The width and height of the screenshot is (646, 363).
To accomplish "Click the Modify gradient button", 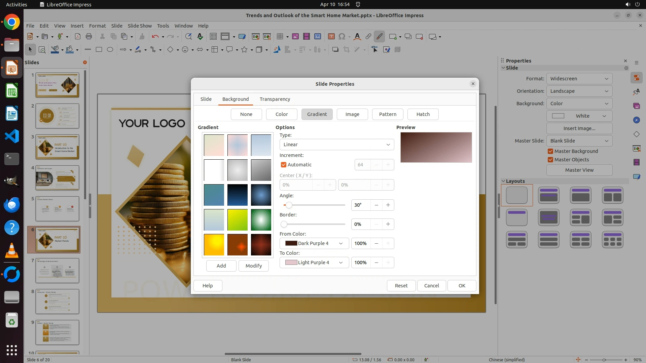I will 253,266.
